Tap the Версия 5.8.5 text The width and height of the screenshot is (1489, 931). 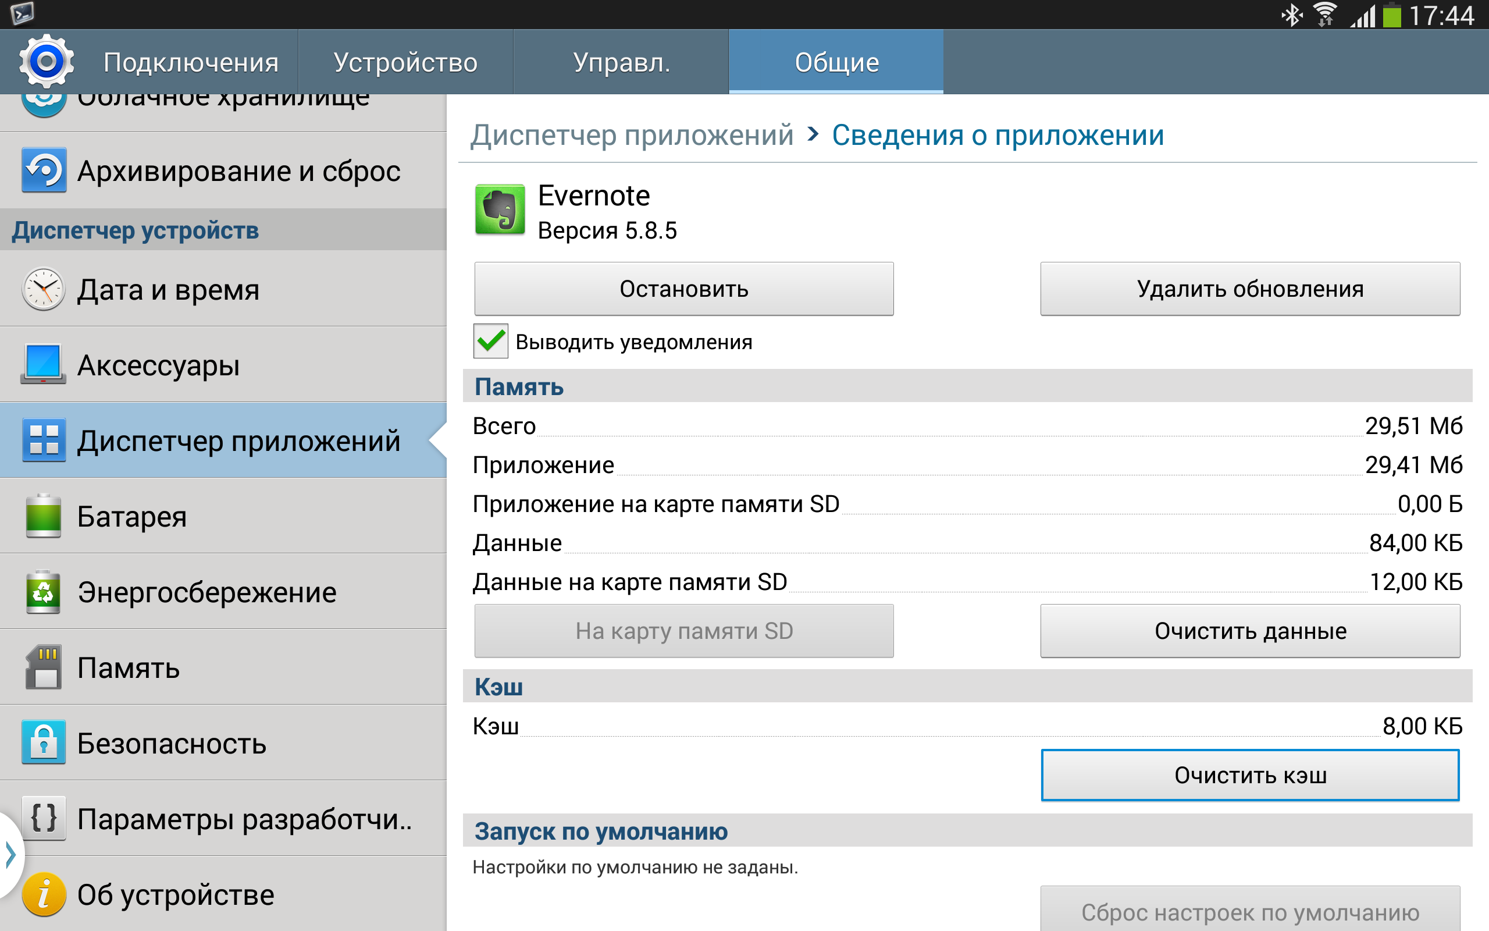pos(607,230)
